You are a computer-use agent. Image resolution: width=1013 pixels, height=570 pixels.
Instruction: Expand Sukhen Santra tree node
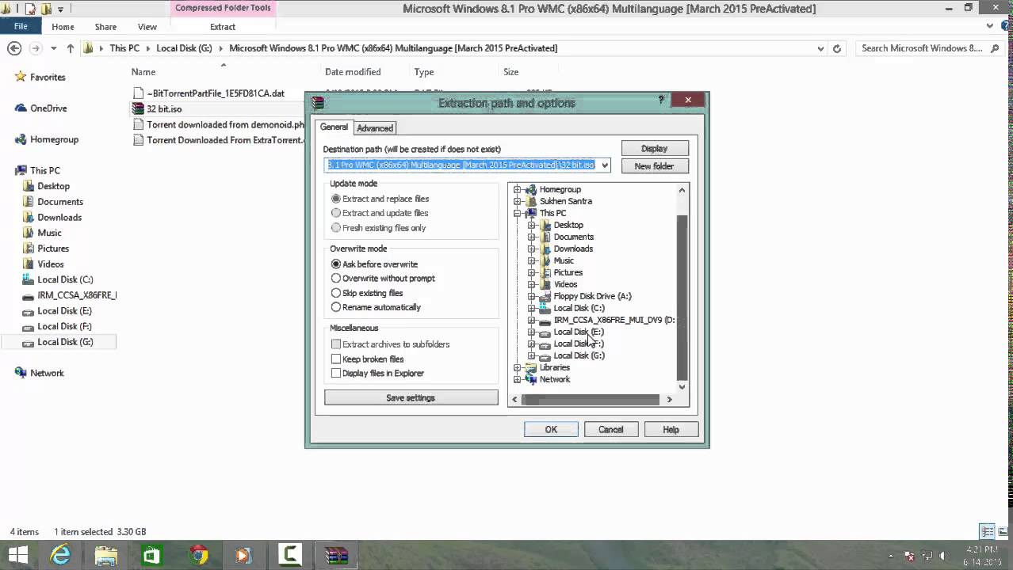pos(518,201)
